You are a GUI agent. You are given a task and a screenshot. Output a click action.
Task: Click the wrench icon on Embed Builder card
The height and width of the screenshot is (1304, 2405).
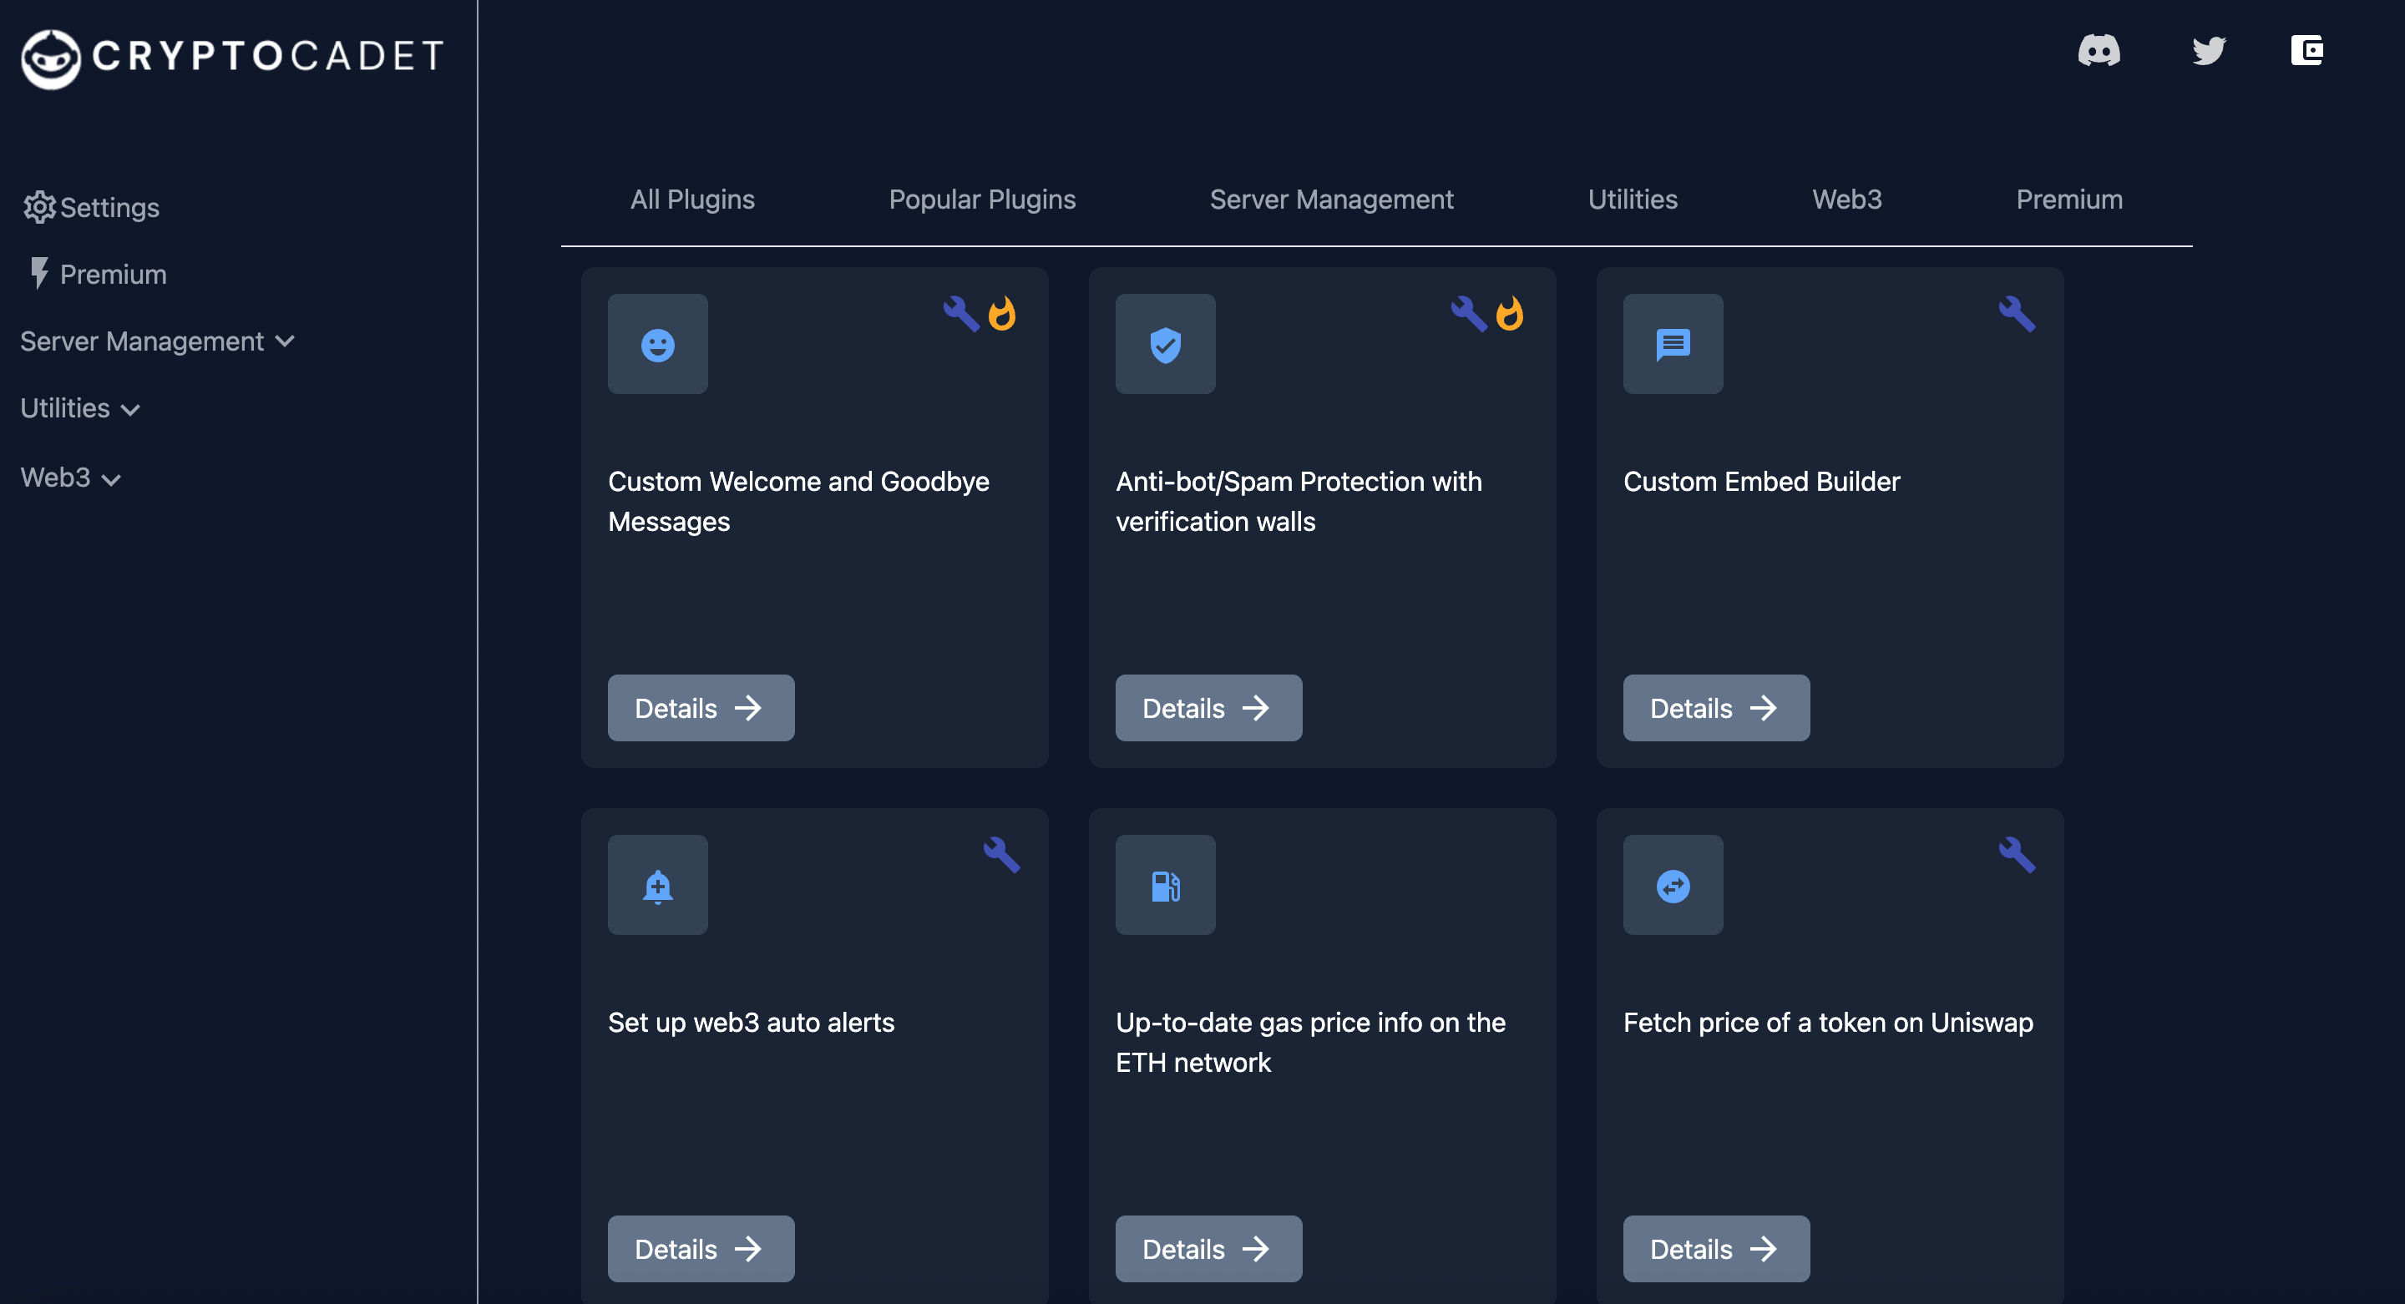[2016, 315]
